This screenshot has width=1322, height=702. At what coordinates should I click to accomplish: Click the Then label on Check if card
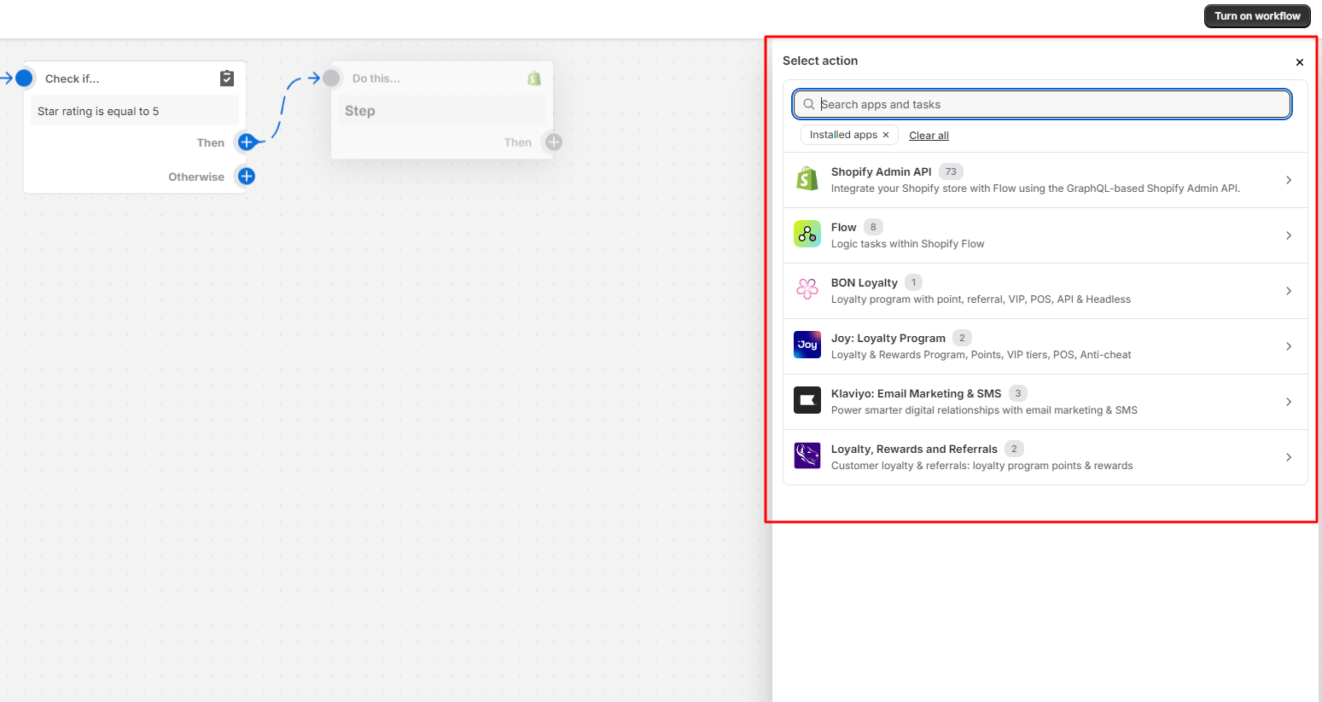click(211, 142)
